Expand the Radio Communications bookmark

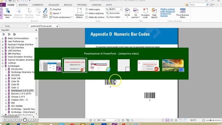click(2, 39)
